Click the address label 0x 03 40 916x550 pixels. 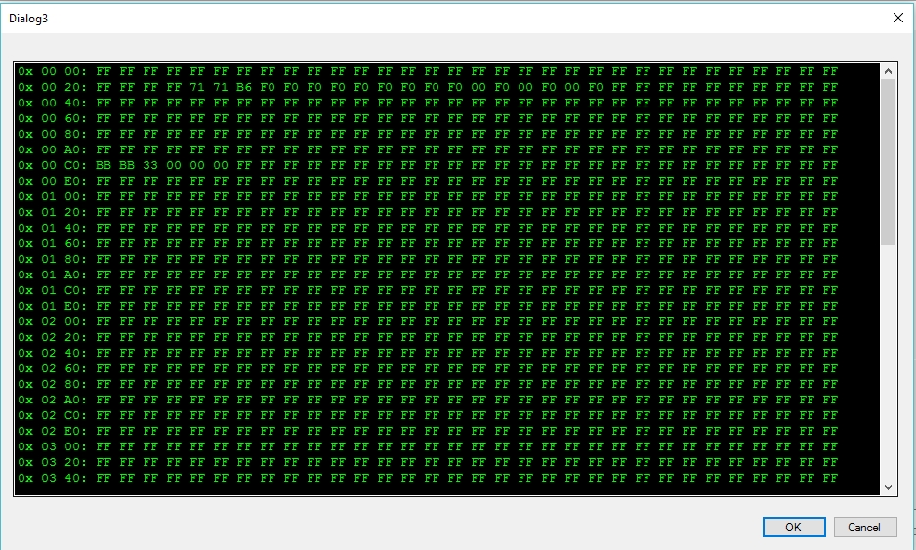(52, 478)
